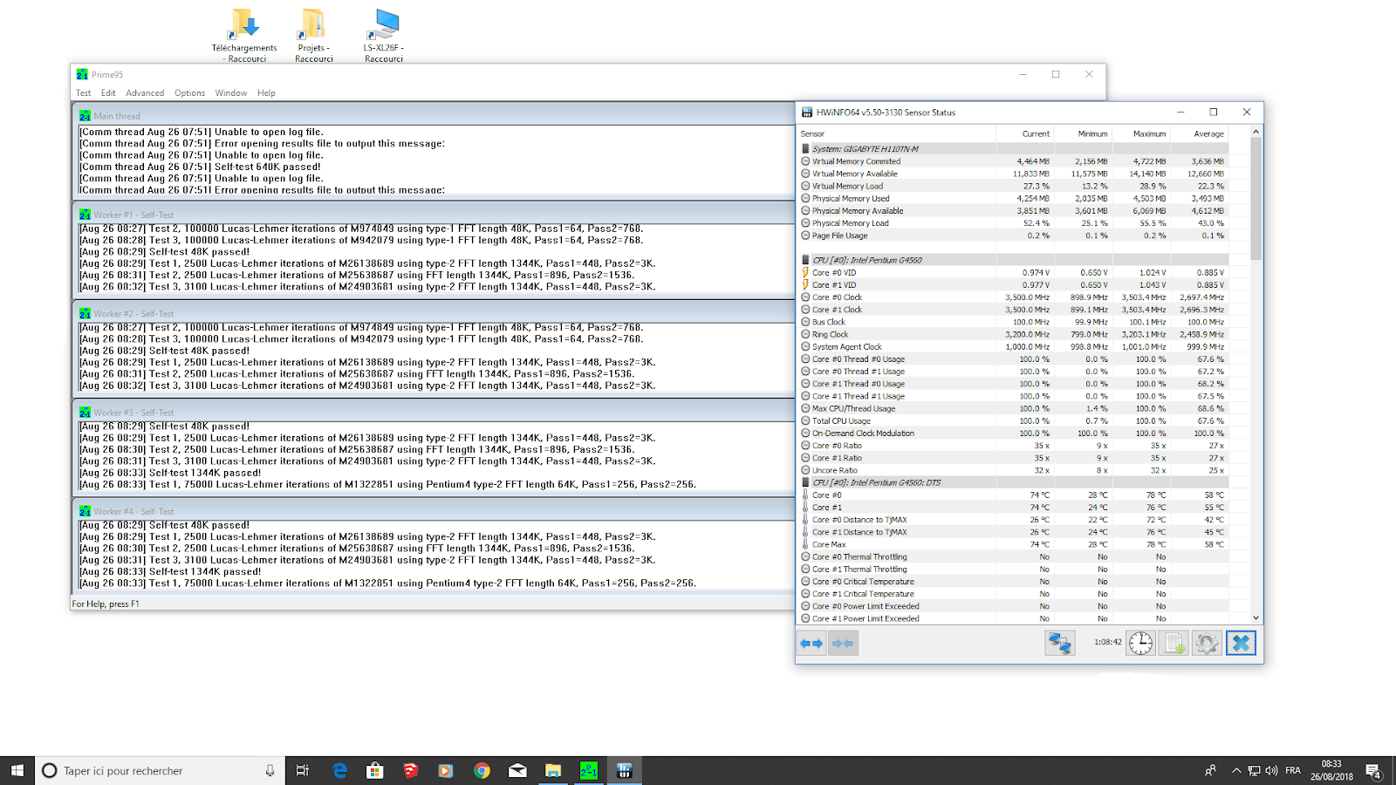The width and height of the screenshot is (1396, 785).
Task: Open the Téléchargements shortcut folder on desktop
Action: [244, 35]
